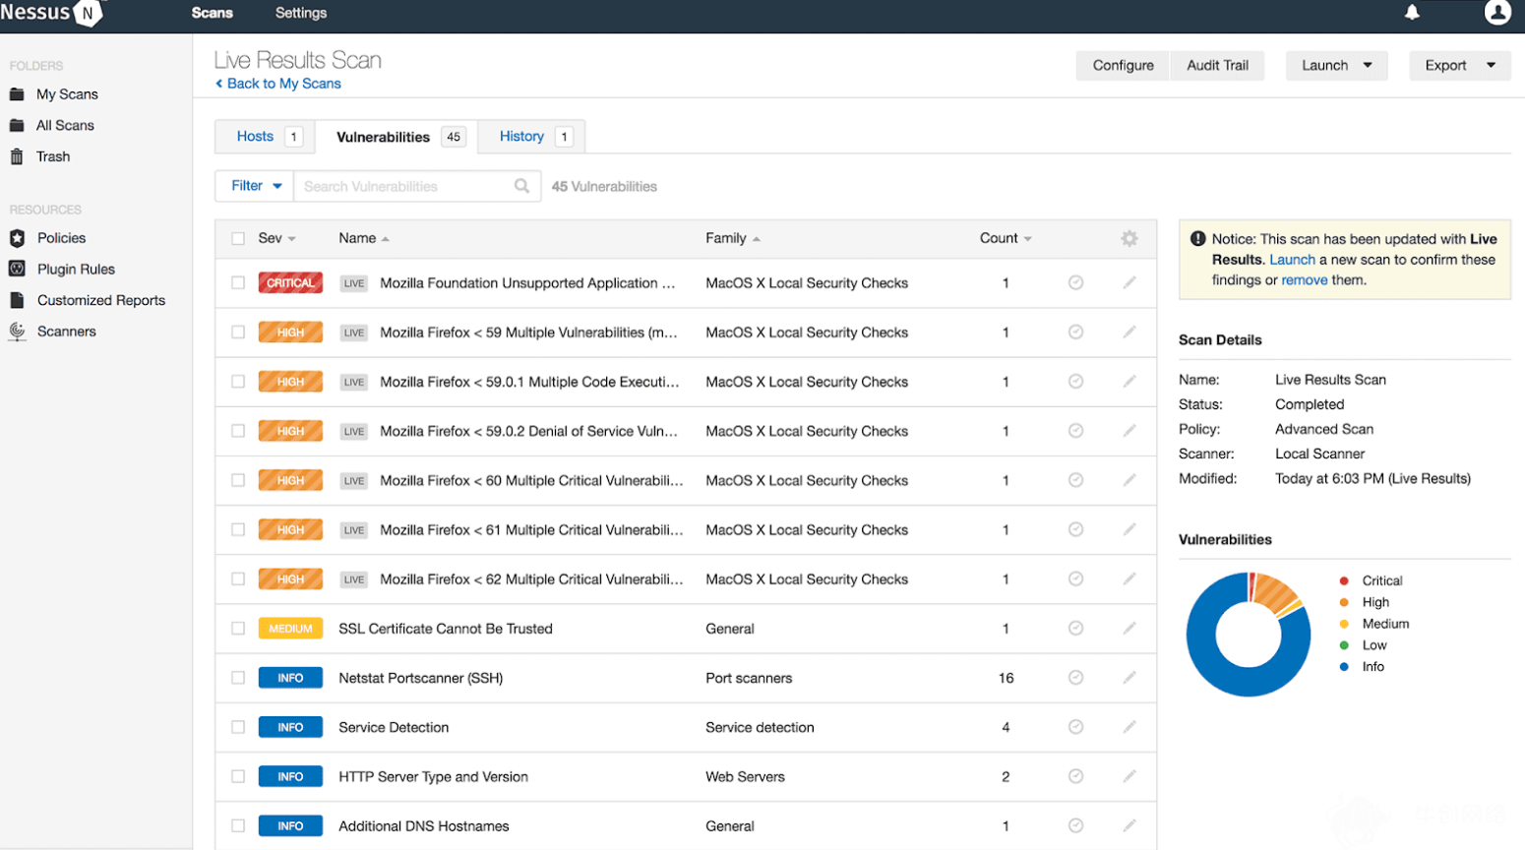
Task: Click the check circle for Firefox < 59.0.1 row
Action: coord(1075,381)
